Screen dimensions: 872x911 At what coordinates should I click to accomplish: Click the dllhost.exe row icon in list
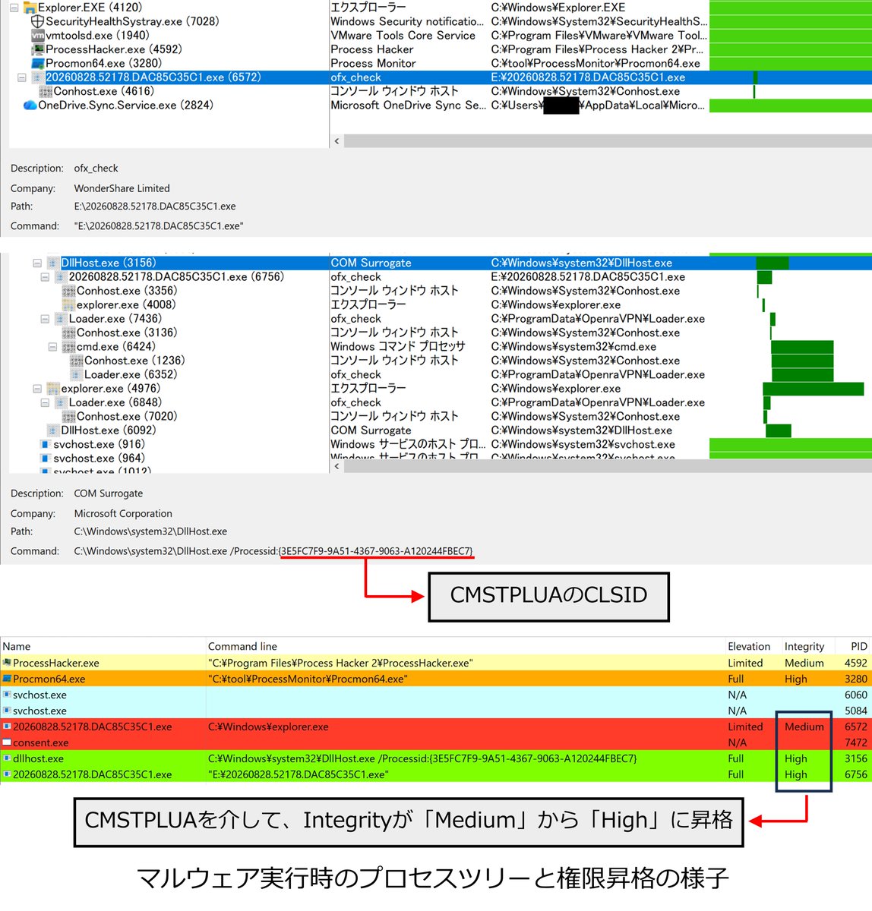click(x=7, y=758)
